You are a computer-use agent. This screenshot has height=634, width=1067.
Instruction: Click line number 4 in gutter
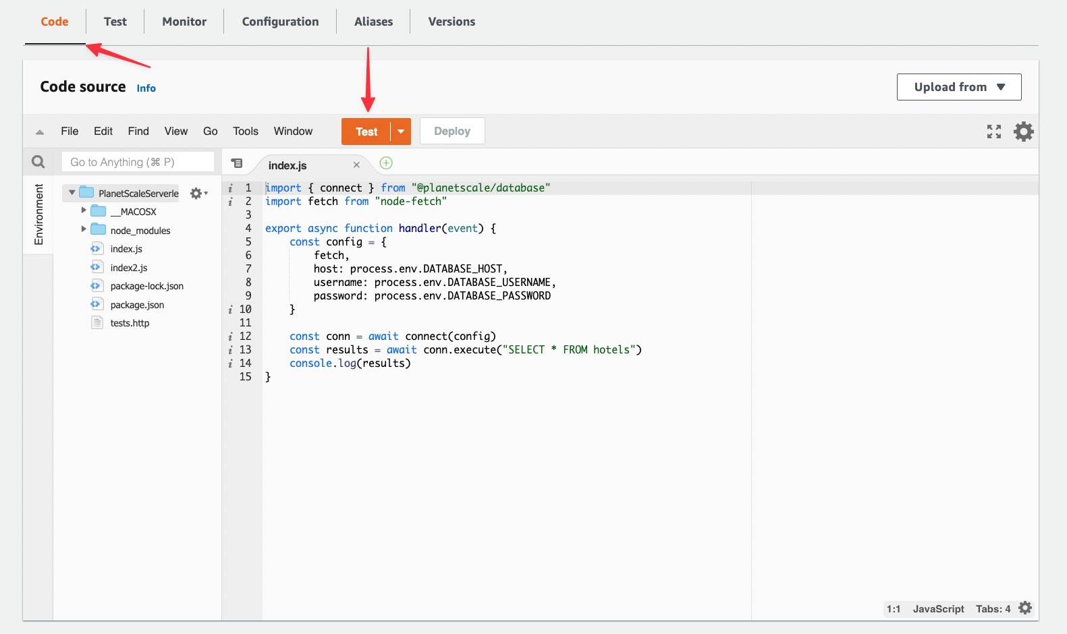tap(248, 228)
